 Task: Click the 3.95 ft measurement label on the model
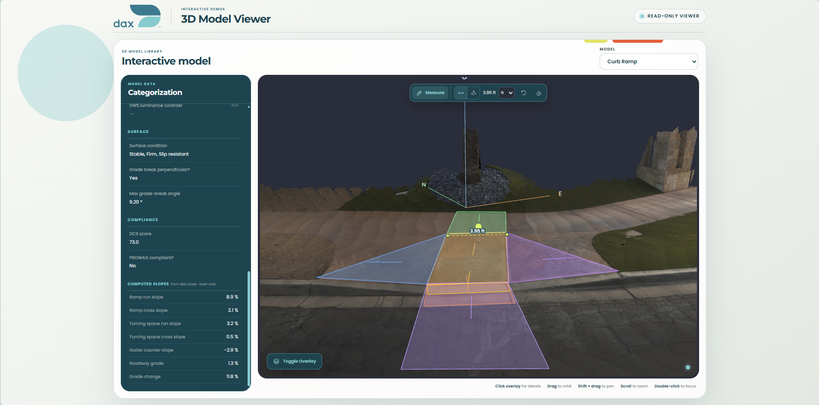click(x=477, y=231)
